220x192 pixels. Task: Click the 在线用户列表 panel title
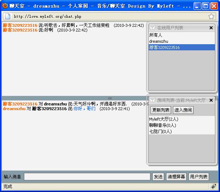pos(170,28)
